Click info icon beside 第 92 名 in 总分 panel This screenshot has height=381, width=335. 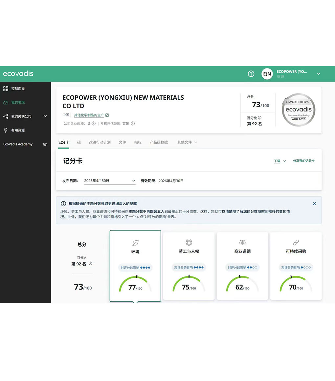(90, 263)
